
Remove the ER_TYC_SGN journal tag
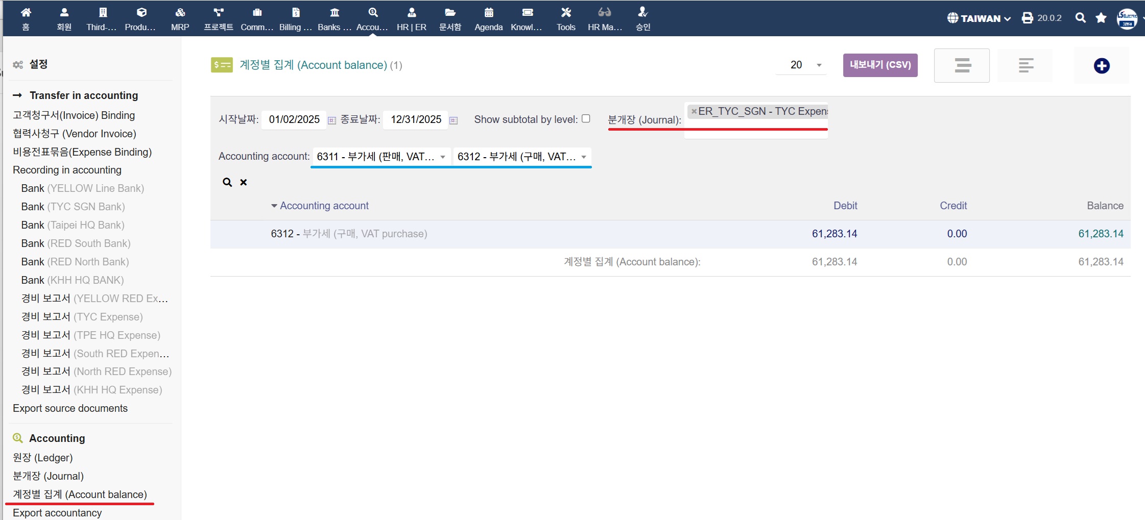pos(694,111)
